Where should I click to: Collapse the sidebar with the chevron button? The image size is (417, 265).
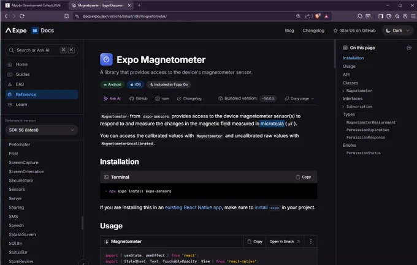click(83, 263)
